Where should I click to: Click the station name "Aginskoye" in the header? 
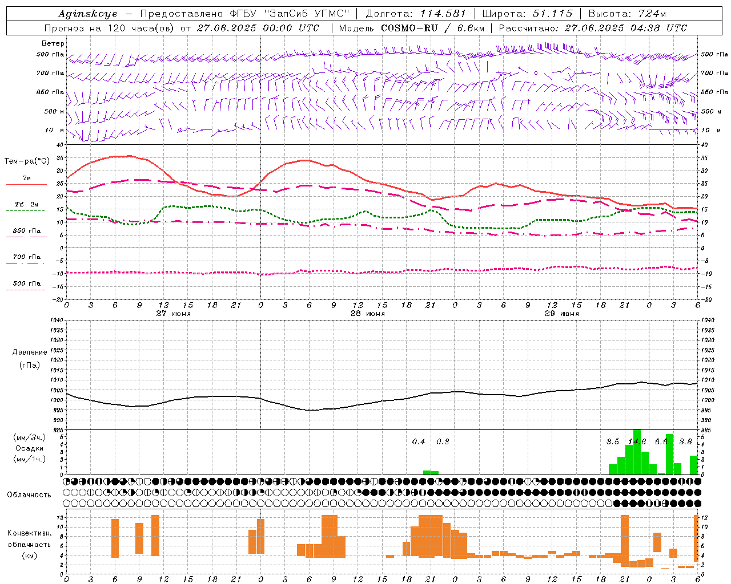tap(87, 14)
